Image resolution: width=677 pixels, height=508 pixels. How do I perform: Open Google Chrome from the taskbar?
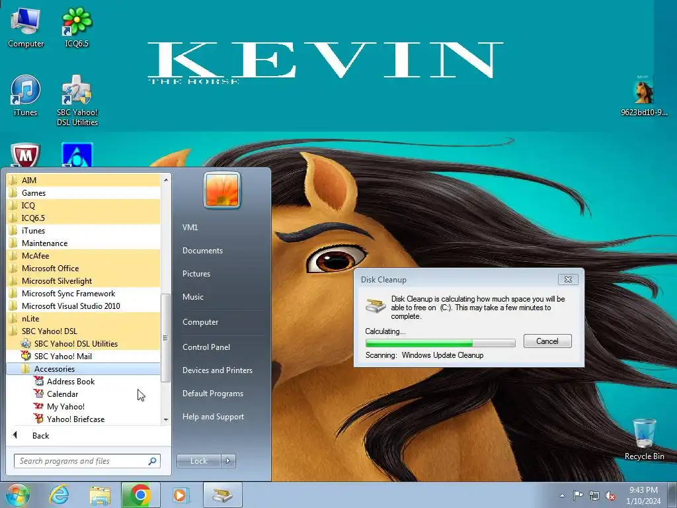click(x=140, y=495)
